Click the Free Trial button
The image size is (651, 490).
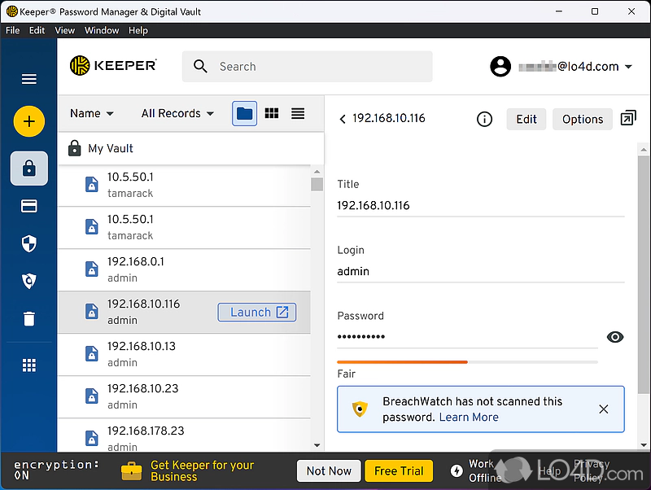click(399, 471)
